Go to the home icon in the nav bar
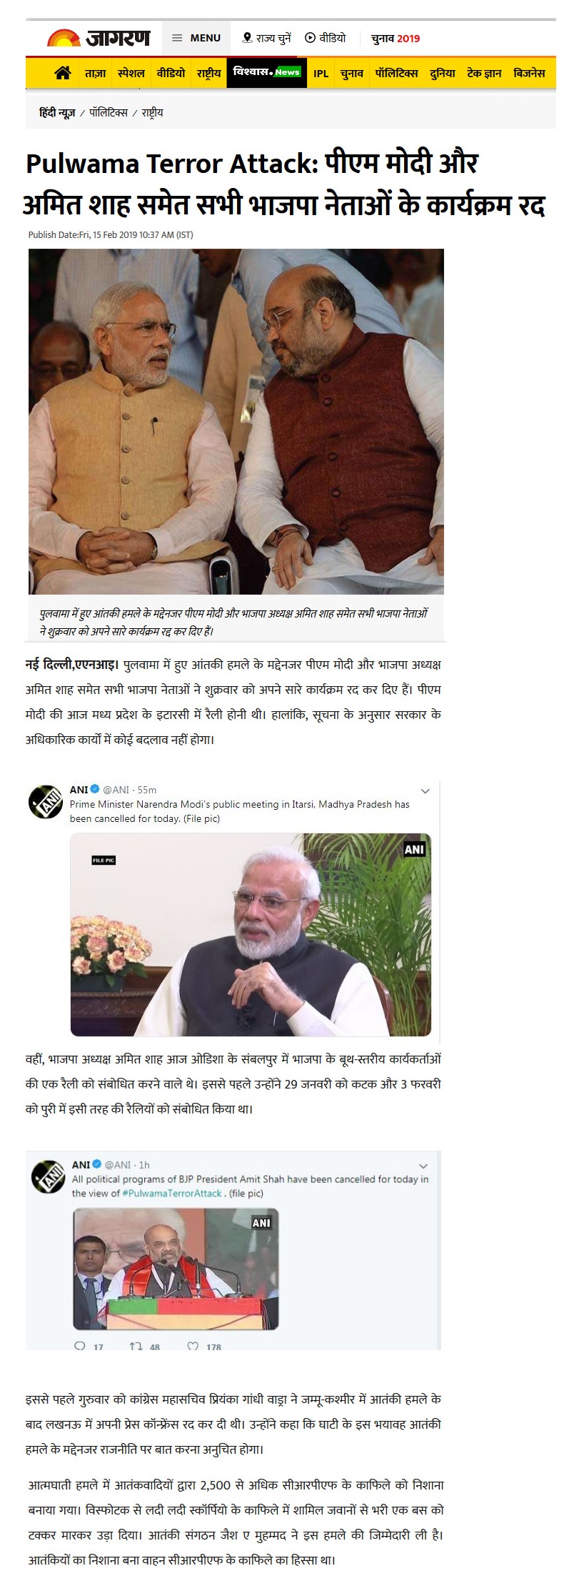Screen dimensions: 579x1586 click(x=64, y=73)
